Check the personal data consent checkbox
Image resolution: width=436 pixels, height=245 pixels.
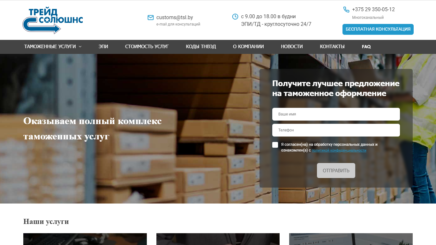click(x=275, y=145)
